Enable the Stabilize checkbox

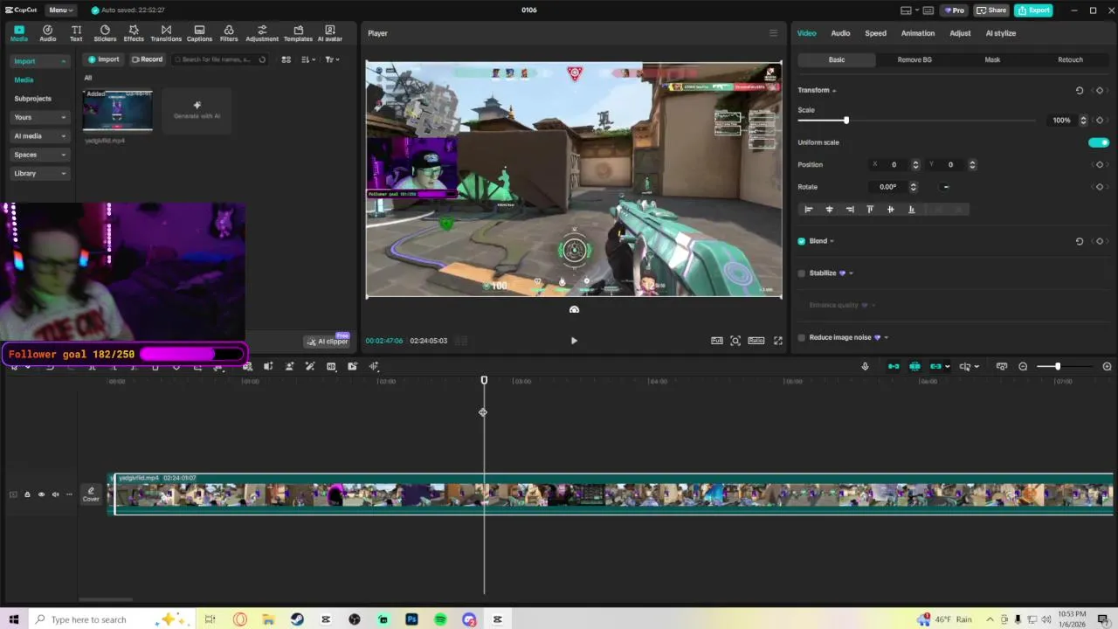802,273
